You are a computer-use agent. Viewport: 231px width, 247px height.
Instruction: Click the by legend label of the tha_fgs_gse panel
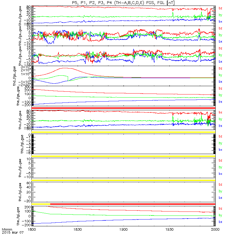pyautogui.click(x=221, y=15)
